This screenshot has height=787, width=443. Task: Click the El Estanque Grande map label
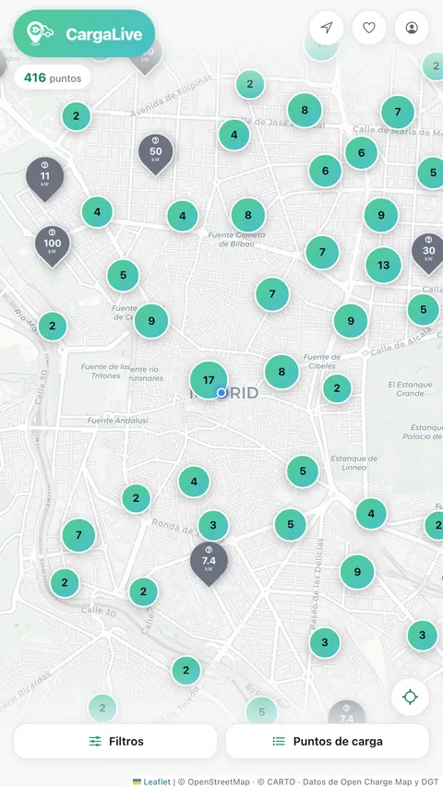(x=410, y=389)
